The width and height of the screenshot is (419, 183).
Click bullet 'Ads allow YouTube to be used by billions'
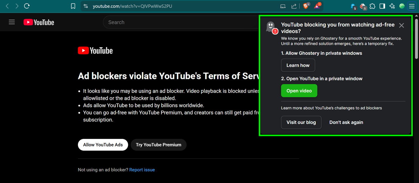pyautogui.click(x=143, y=105)
